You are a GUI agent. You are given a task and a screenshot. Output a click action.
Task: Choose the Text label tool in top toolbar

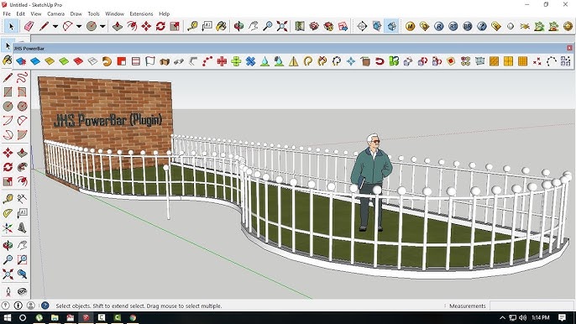[207, 26]
